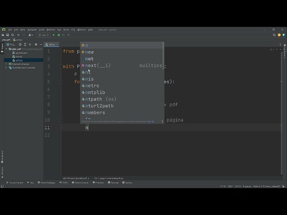Click split.py in the breadcrumb bar

(x=18, y=40)
